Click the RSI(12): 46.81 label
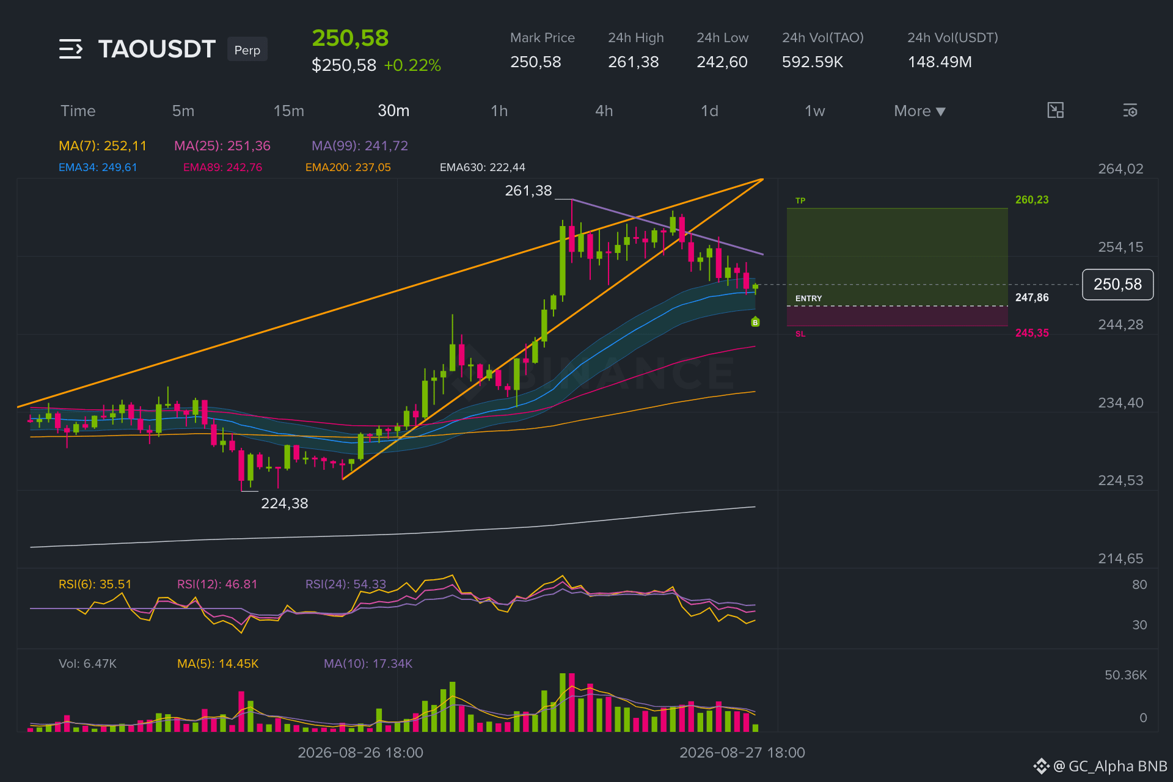The image size is (1173, 782). pos(217,585)
